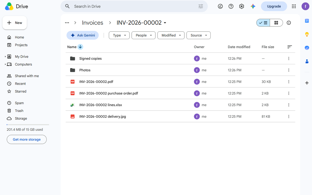Open the INV-2026-00002 folder dropdown menu
Viewport: 312px width, 195px height.
tap(165, 23)
